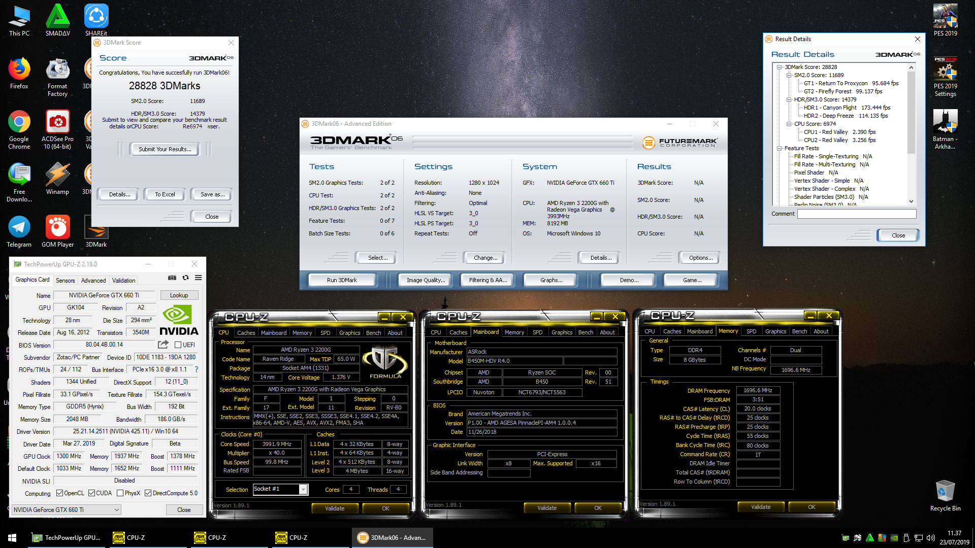Open Bench tab in the Memory CPU-Z window
975x548 pixels.
click(799, 331)
